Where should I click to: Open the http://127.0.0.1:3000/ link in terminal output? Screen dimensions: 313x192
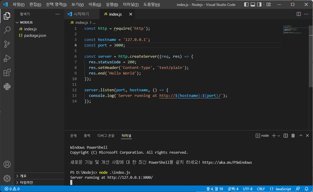130,178
